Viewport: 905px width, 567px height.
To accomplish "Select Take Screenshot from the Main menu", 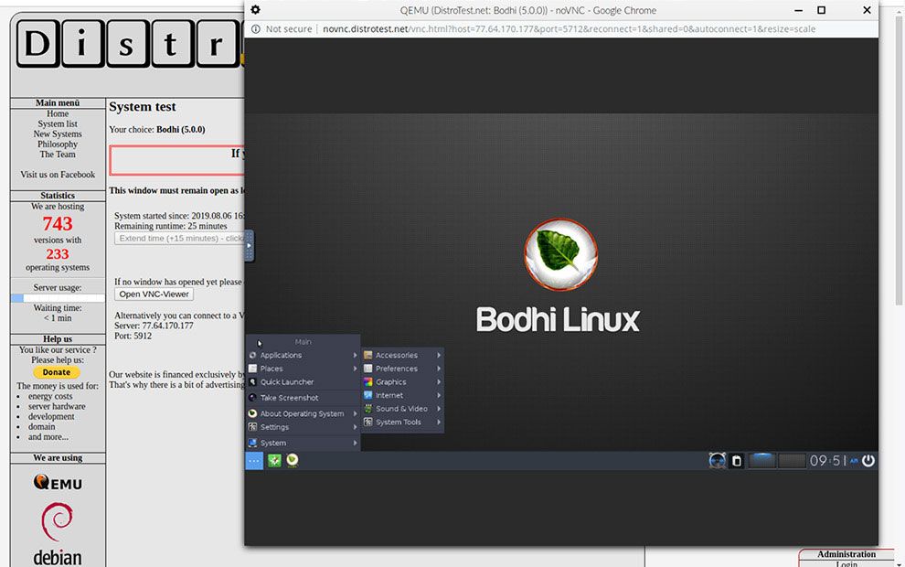I will coord(303,398).
